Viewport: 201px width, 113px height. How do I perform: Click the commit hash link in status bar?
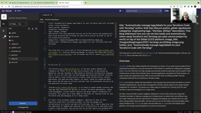[6, 112]
